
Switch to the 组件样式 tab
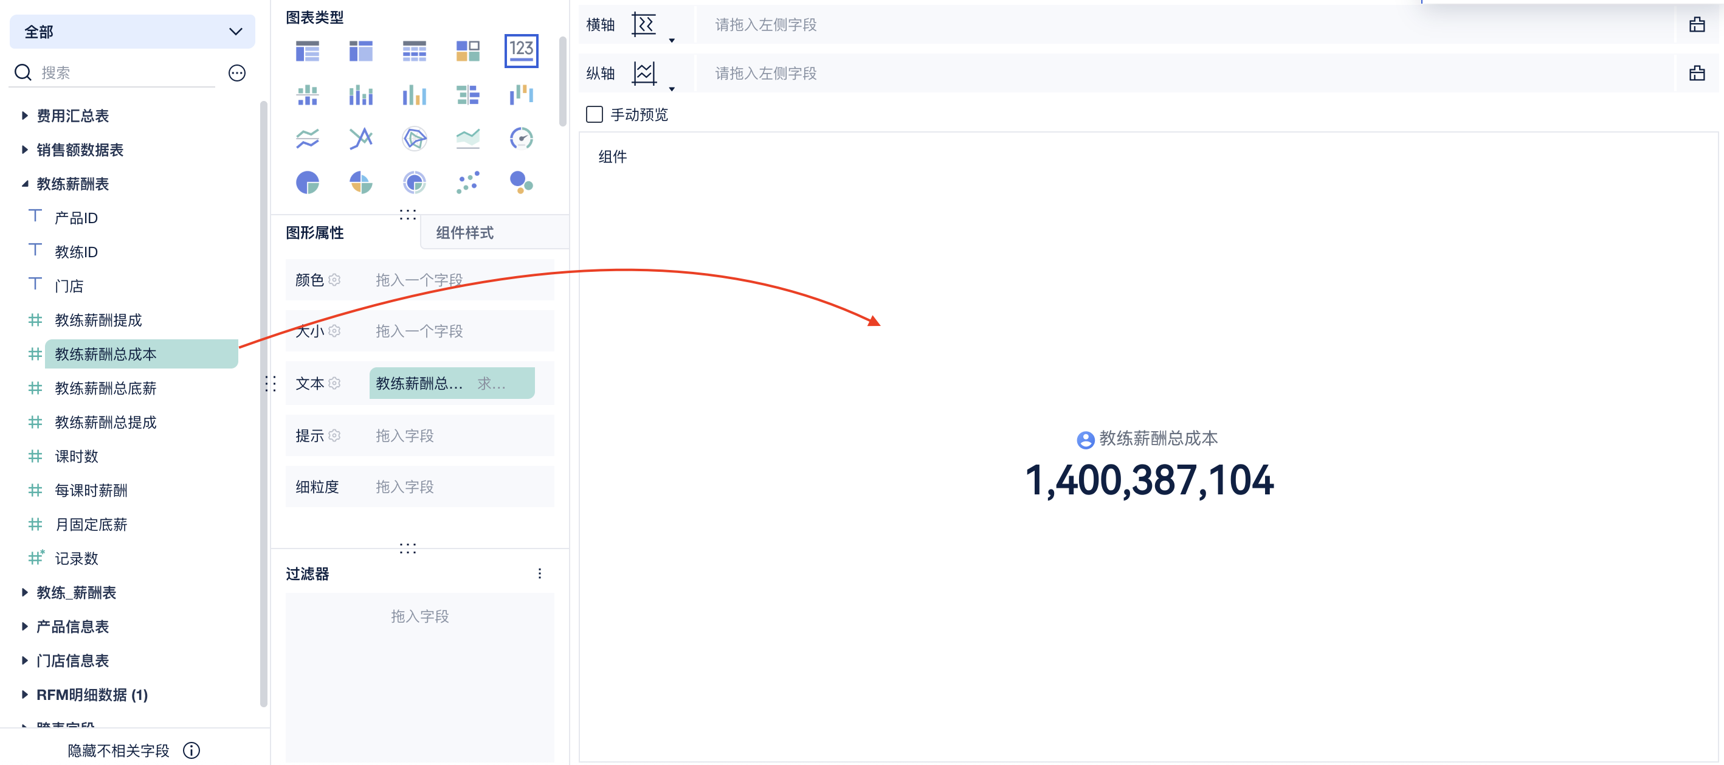(x=464, y=233)
